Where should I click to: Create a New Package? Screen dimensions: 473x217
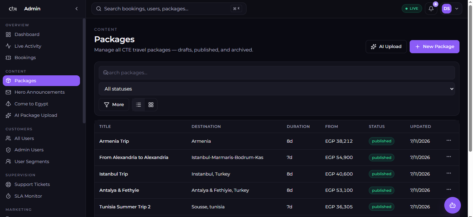(435, 47)
